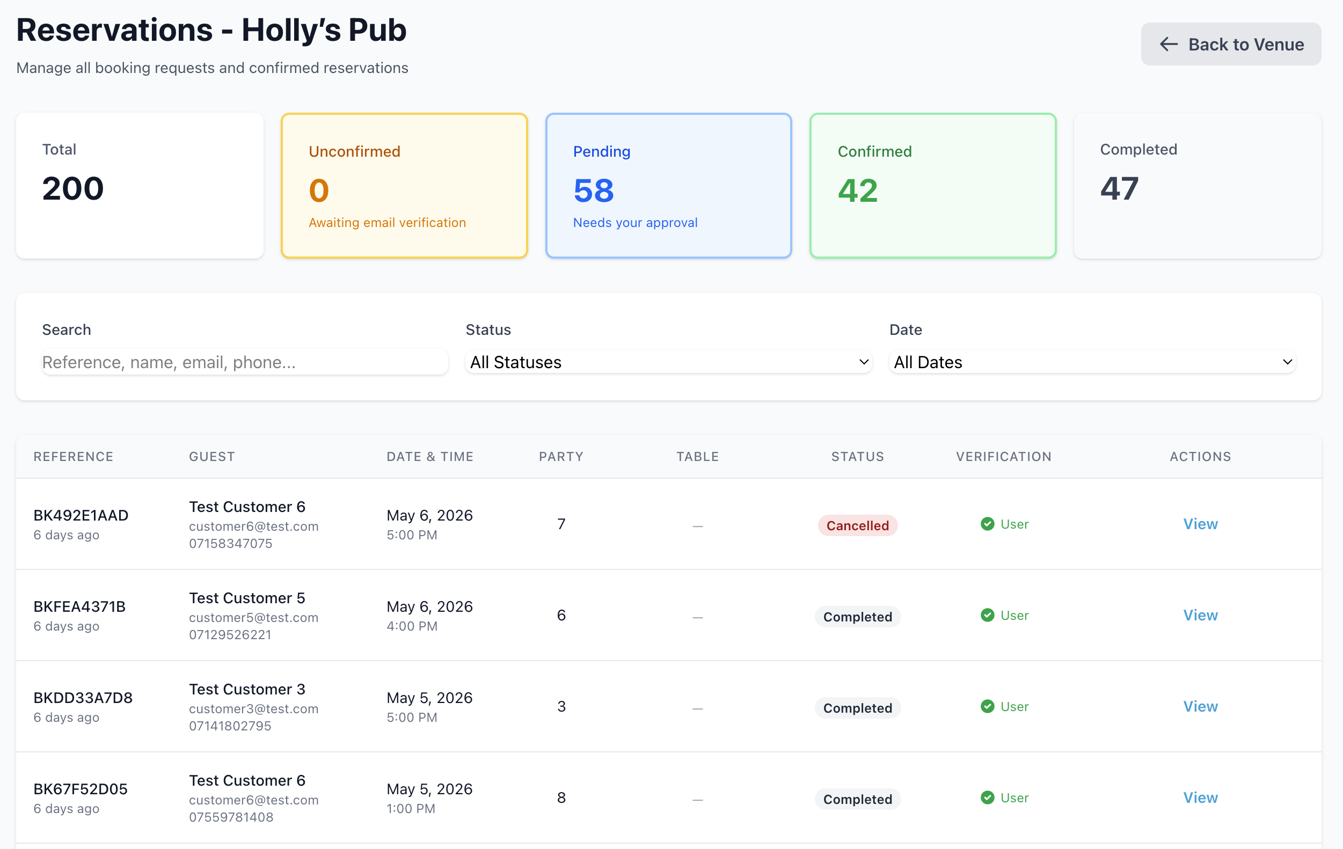This screenshot has width=1343, height=849.
Task: View reservation BK492E1AAD
Action: (x=1200, y=524)
